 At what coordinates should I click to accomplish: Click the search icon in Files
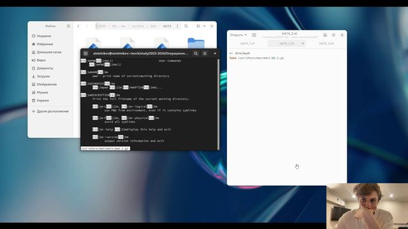(x=186, y=26)
